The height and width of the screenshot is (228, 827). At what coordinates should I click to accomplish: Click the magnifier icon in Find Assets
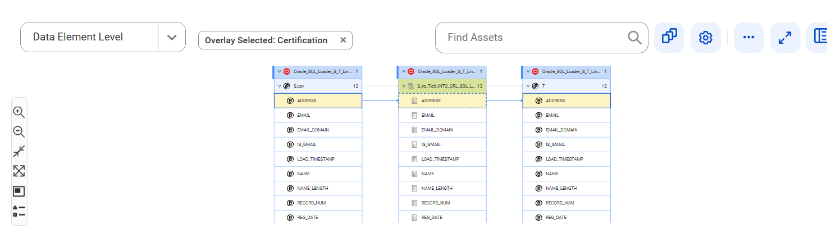click(634, 38)
